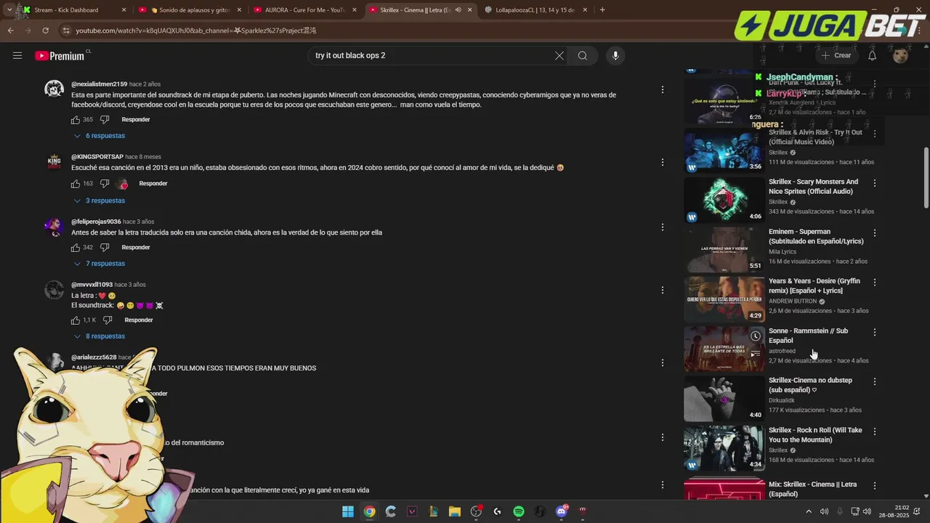View site information icon in address bar

[x=66, y=31]
